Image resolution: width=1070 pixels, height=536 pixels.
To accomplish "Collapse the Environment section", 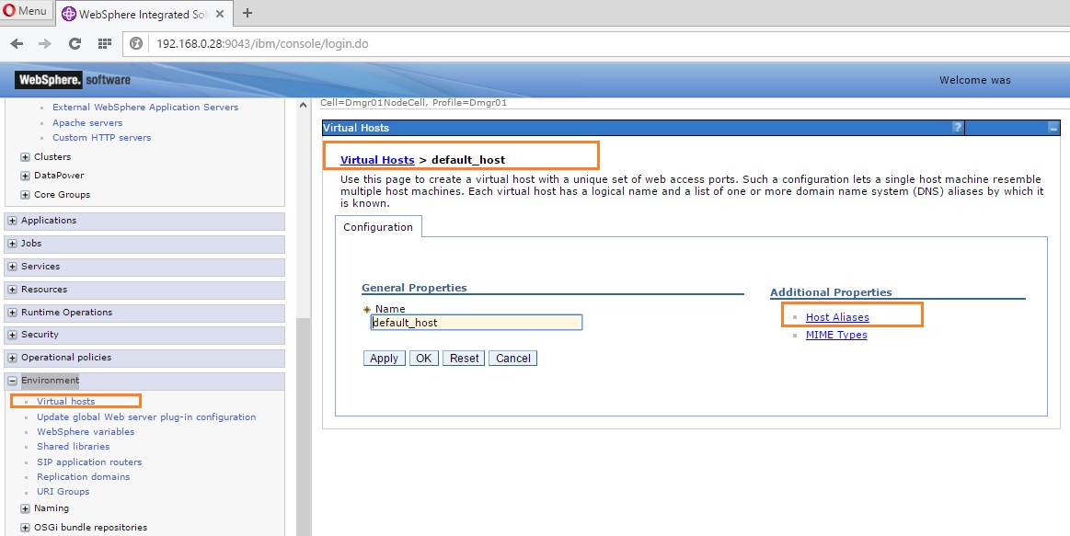I will 11,380.
